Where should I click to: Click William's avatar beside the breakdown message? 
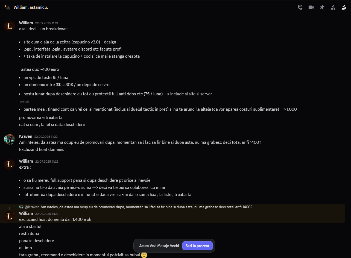click(x=9, y=26)
